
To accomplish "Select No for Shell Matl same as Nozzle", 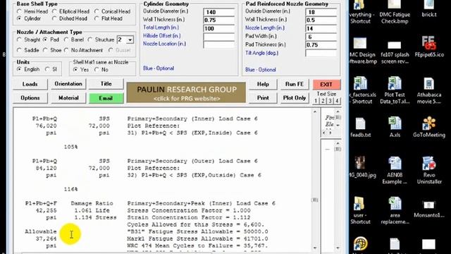I will (97, 70).
